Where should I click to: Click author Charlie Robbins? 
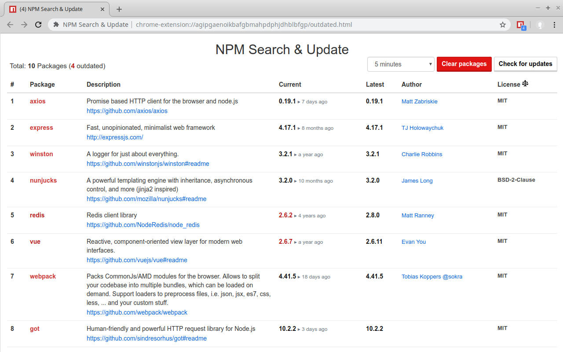click(x=422, y=154)
